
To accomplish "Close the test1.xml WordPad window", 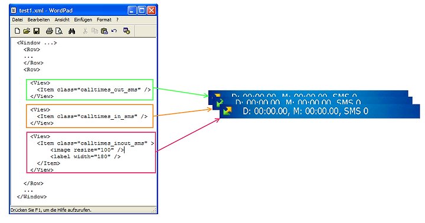I will tap(151, 11).
